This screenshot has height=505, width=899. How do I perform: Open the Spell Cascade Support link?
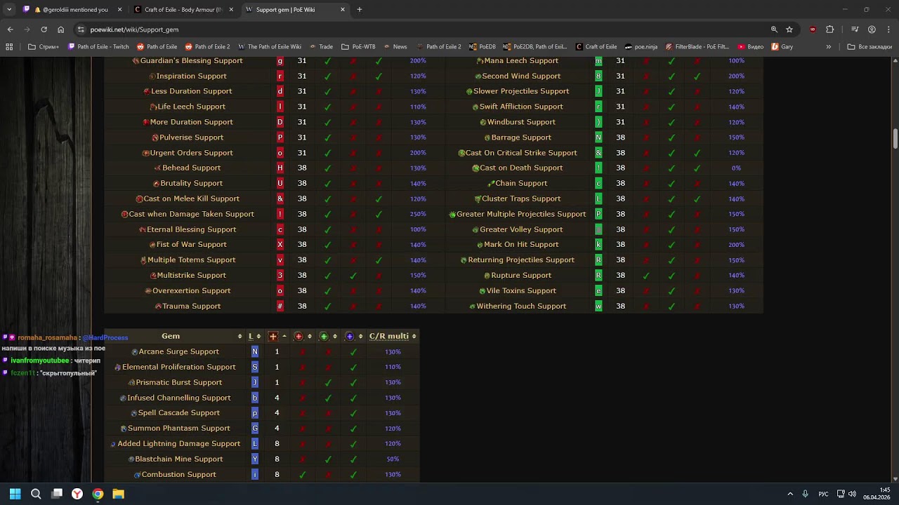coord(179,413)
